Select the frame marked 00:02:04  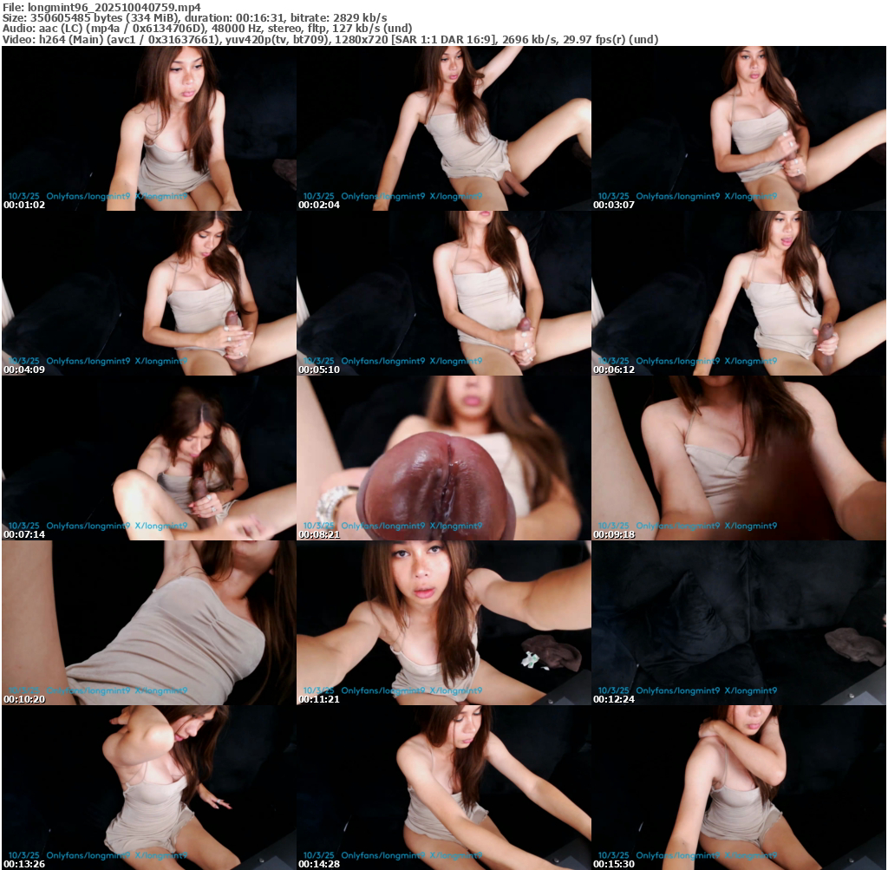(443, 128)
